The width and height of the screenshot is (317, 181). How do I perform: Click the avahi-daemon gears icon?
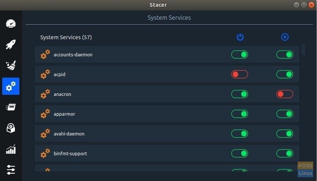[x=45, y=134]
